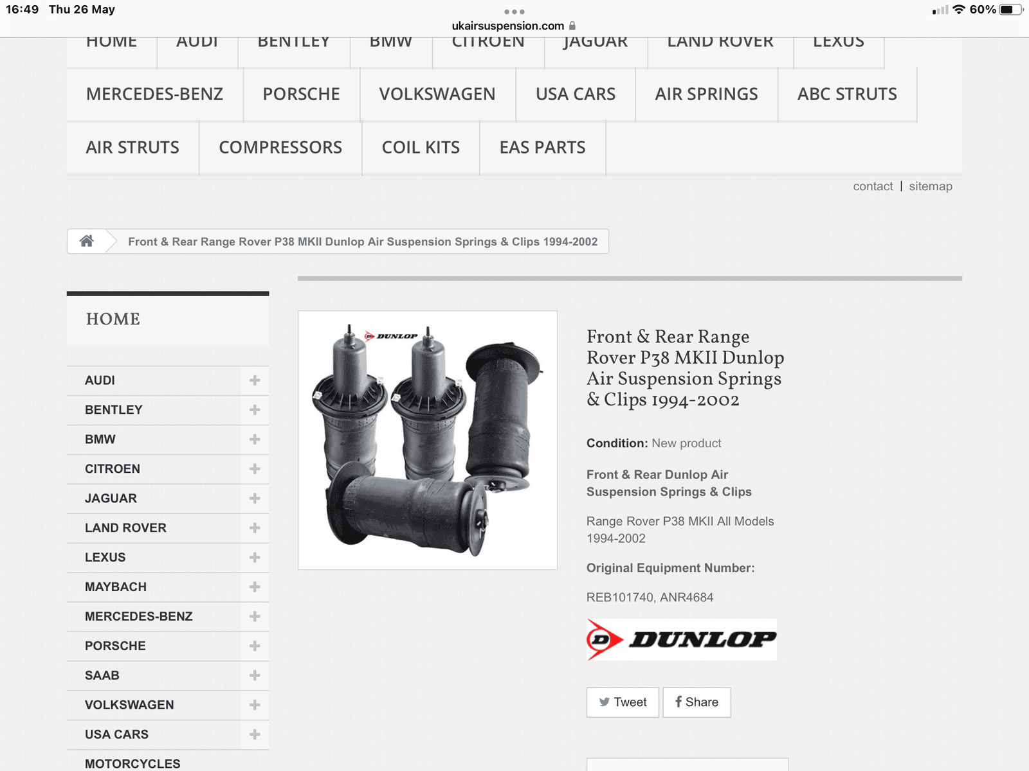The height and width of the screenshot is (771, 1029).
Task: Expand the MAYBACH sidebar plus toggle
Action: (x=255, y=587)
